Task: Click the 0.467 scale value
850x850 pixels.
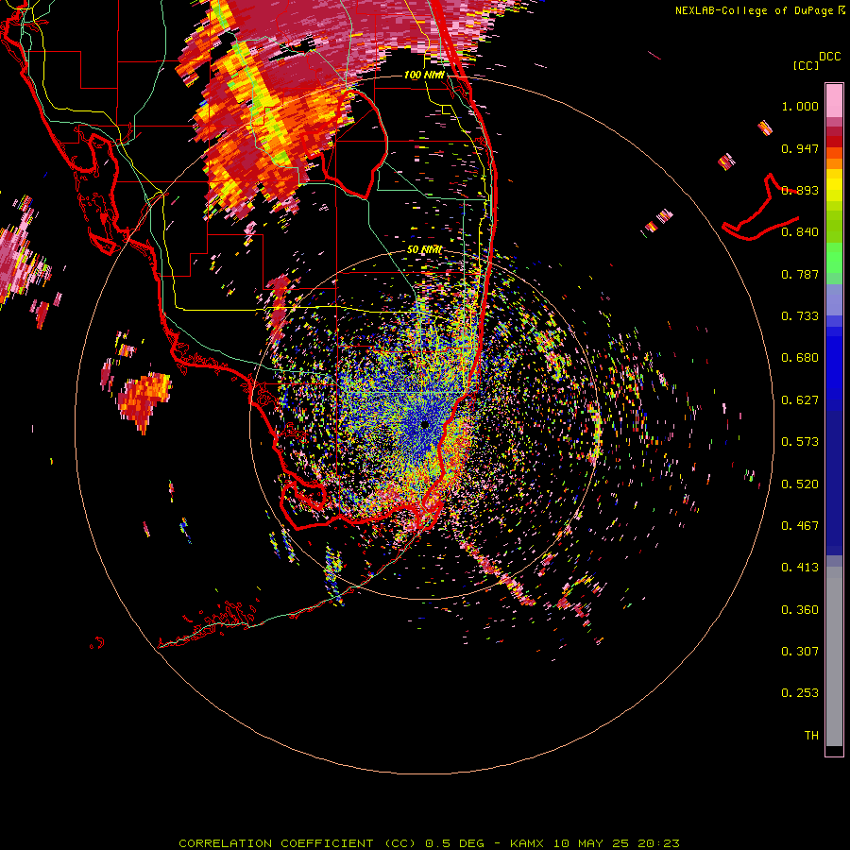Action: [800, 526]
